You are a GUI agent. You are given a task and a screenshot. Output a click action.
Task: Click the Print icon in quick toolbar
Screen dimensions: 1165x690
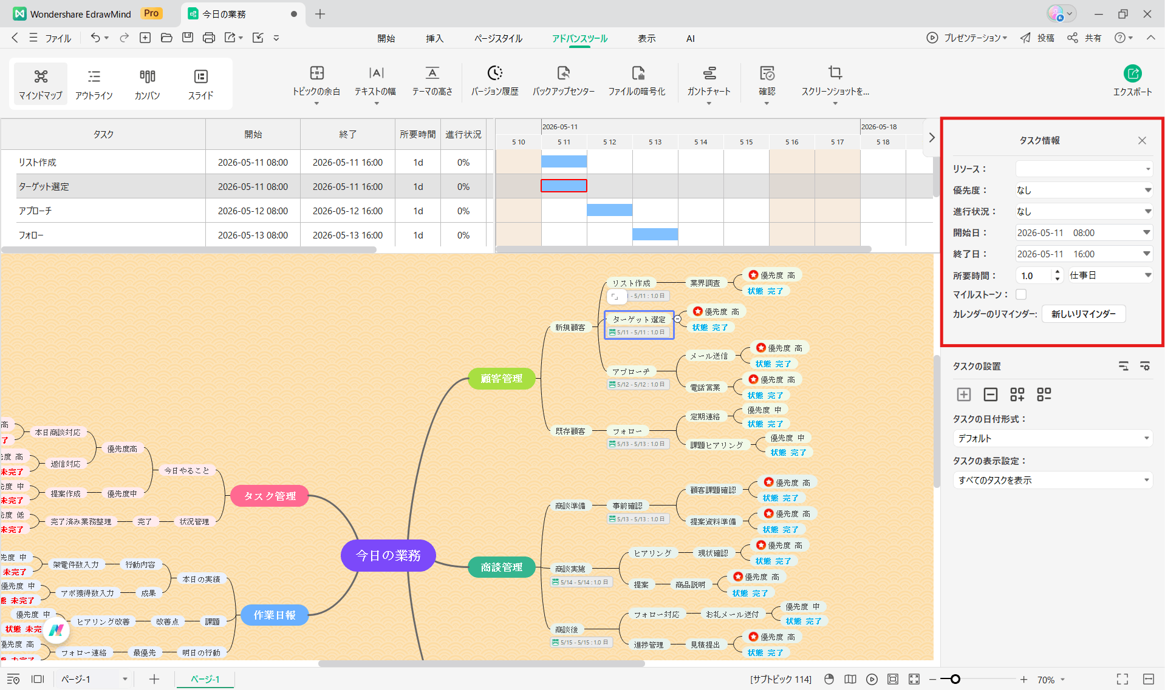[x=209, y=38]
